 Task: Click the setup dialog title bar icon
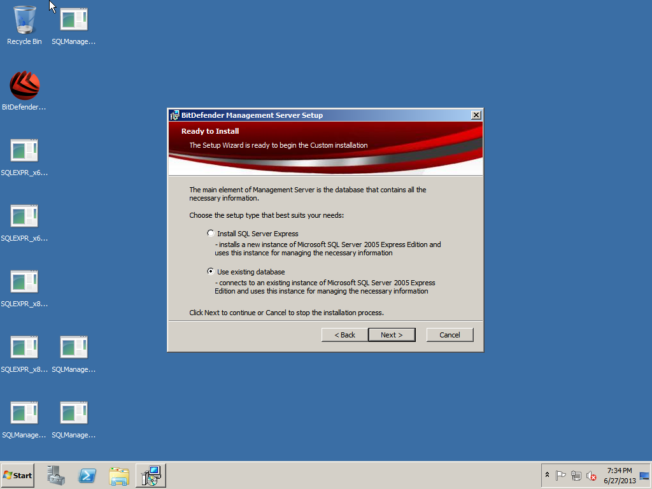[x=174, y=115]
